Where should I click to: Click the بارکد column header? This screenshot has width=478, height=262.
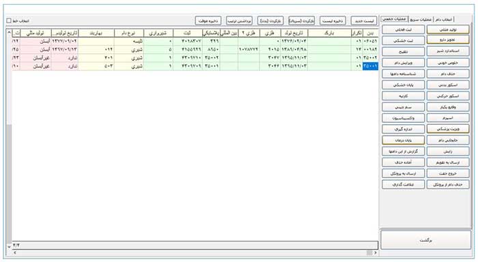point(329,33)
